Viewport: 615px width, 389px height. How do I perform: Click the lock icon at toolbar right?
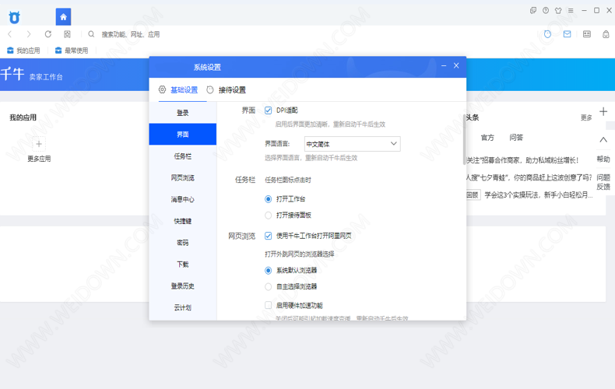606,34
